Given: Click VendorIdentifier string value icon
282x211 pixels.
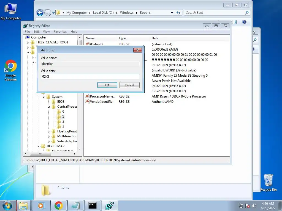Looking at the screenshot, I should click(x=87, y=101).
